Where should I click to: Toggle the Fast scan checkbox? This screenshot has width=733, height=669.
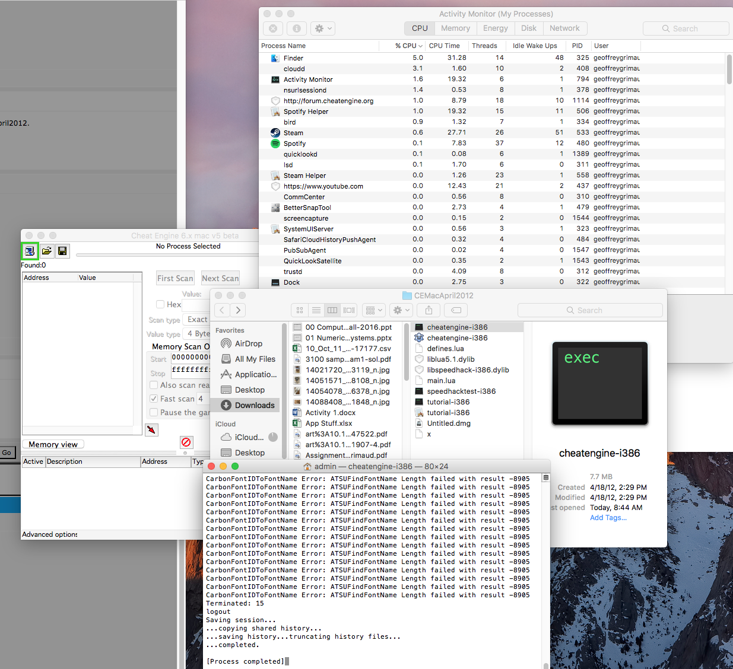point(154,399)
